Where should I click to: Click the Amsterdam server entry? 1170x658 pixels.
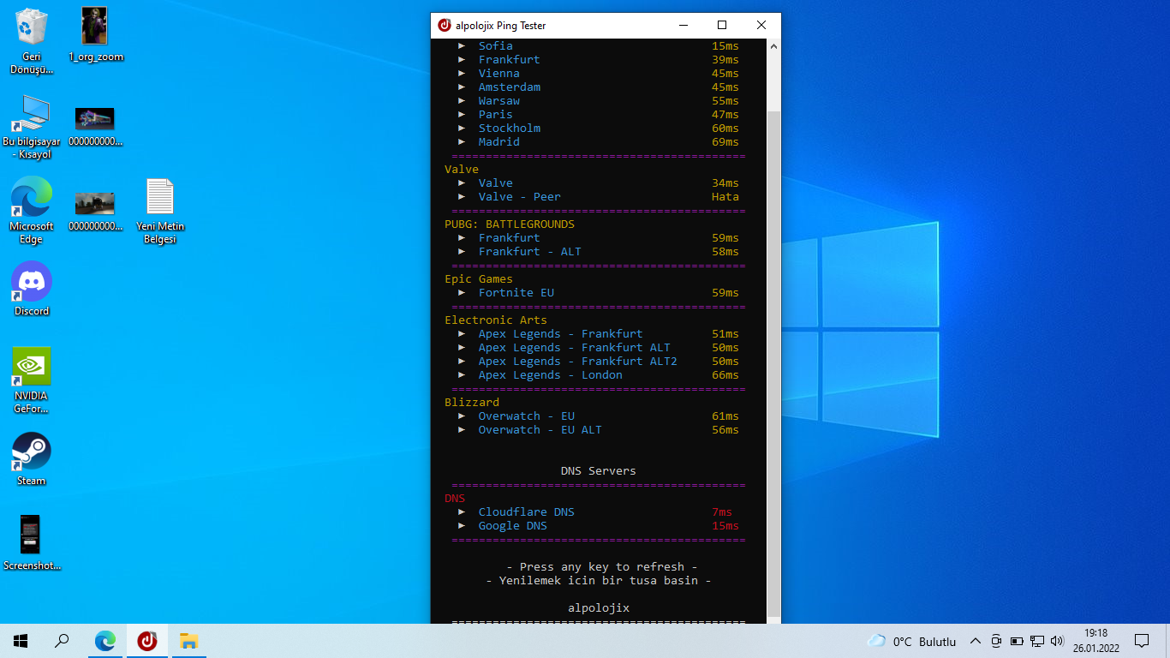(598, 87)
